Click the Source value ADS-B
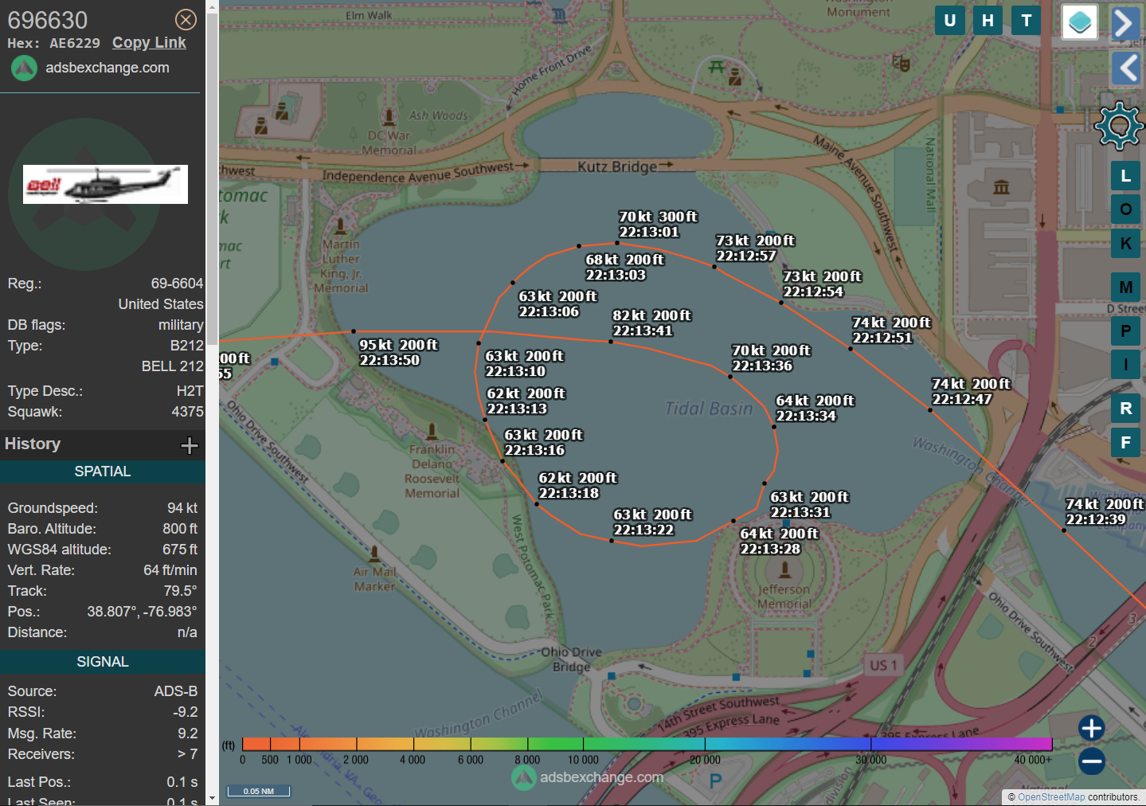1146x806 pixels. click(176, 691)
